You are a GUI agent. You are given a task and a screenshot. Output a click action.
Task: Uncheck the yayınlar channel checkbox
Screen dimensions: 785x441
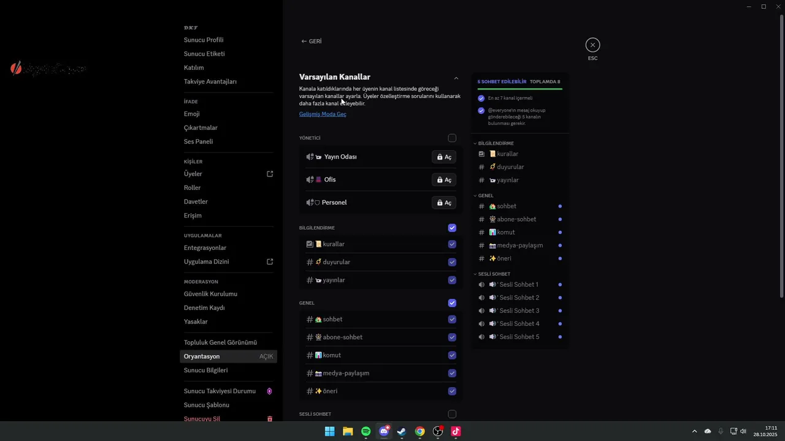tap(452, 280)
